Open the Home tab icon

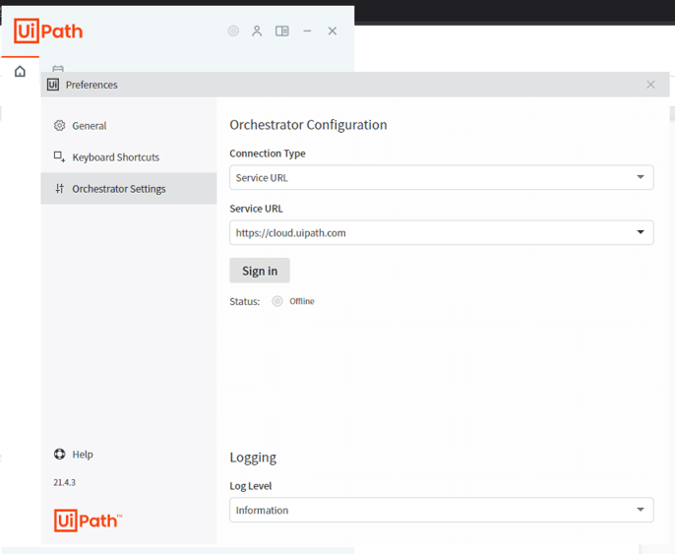coord(20,71)
